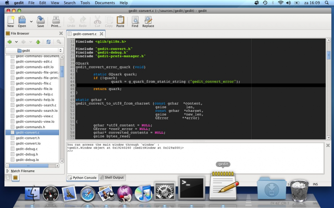Open the gedit folder location dropdown
Viewport: 334px width, 208px height.
34,51
